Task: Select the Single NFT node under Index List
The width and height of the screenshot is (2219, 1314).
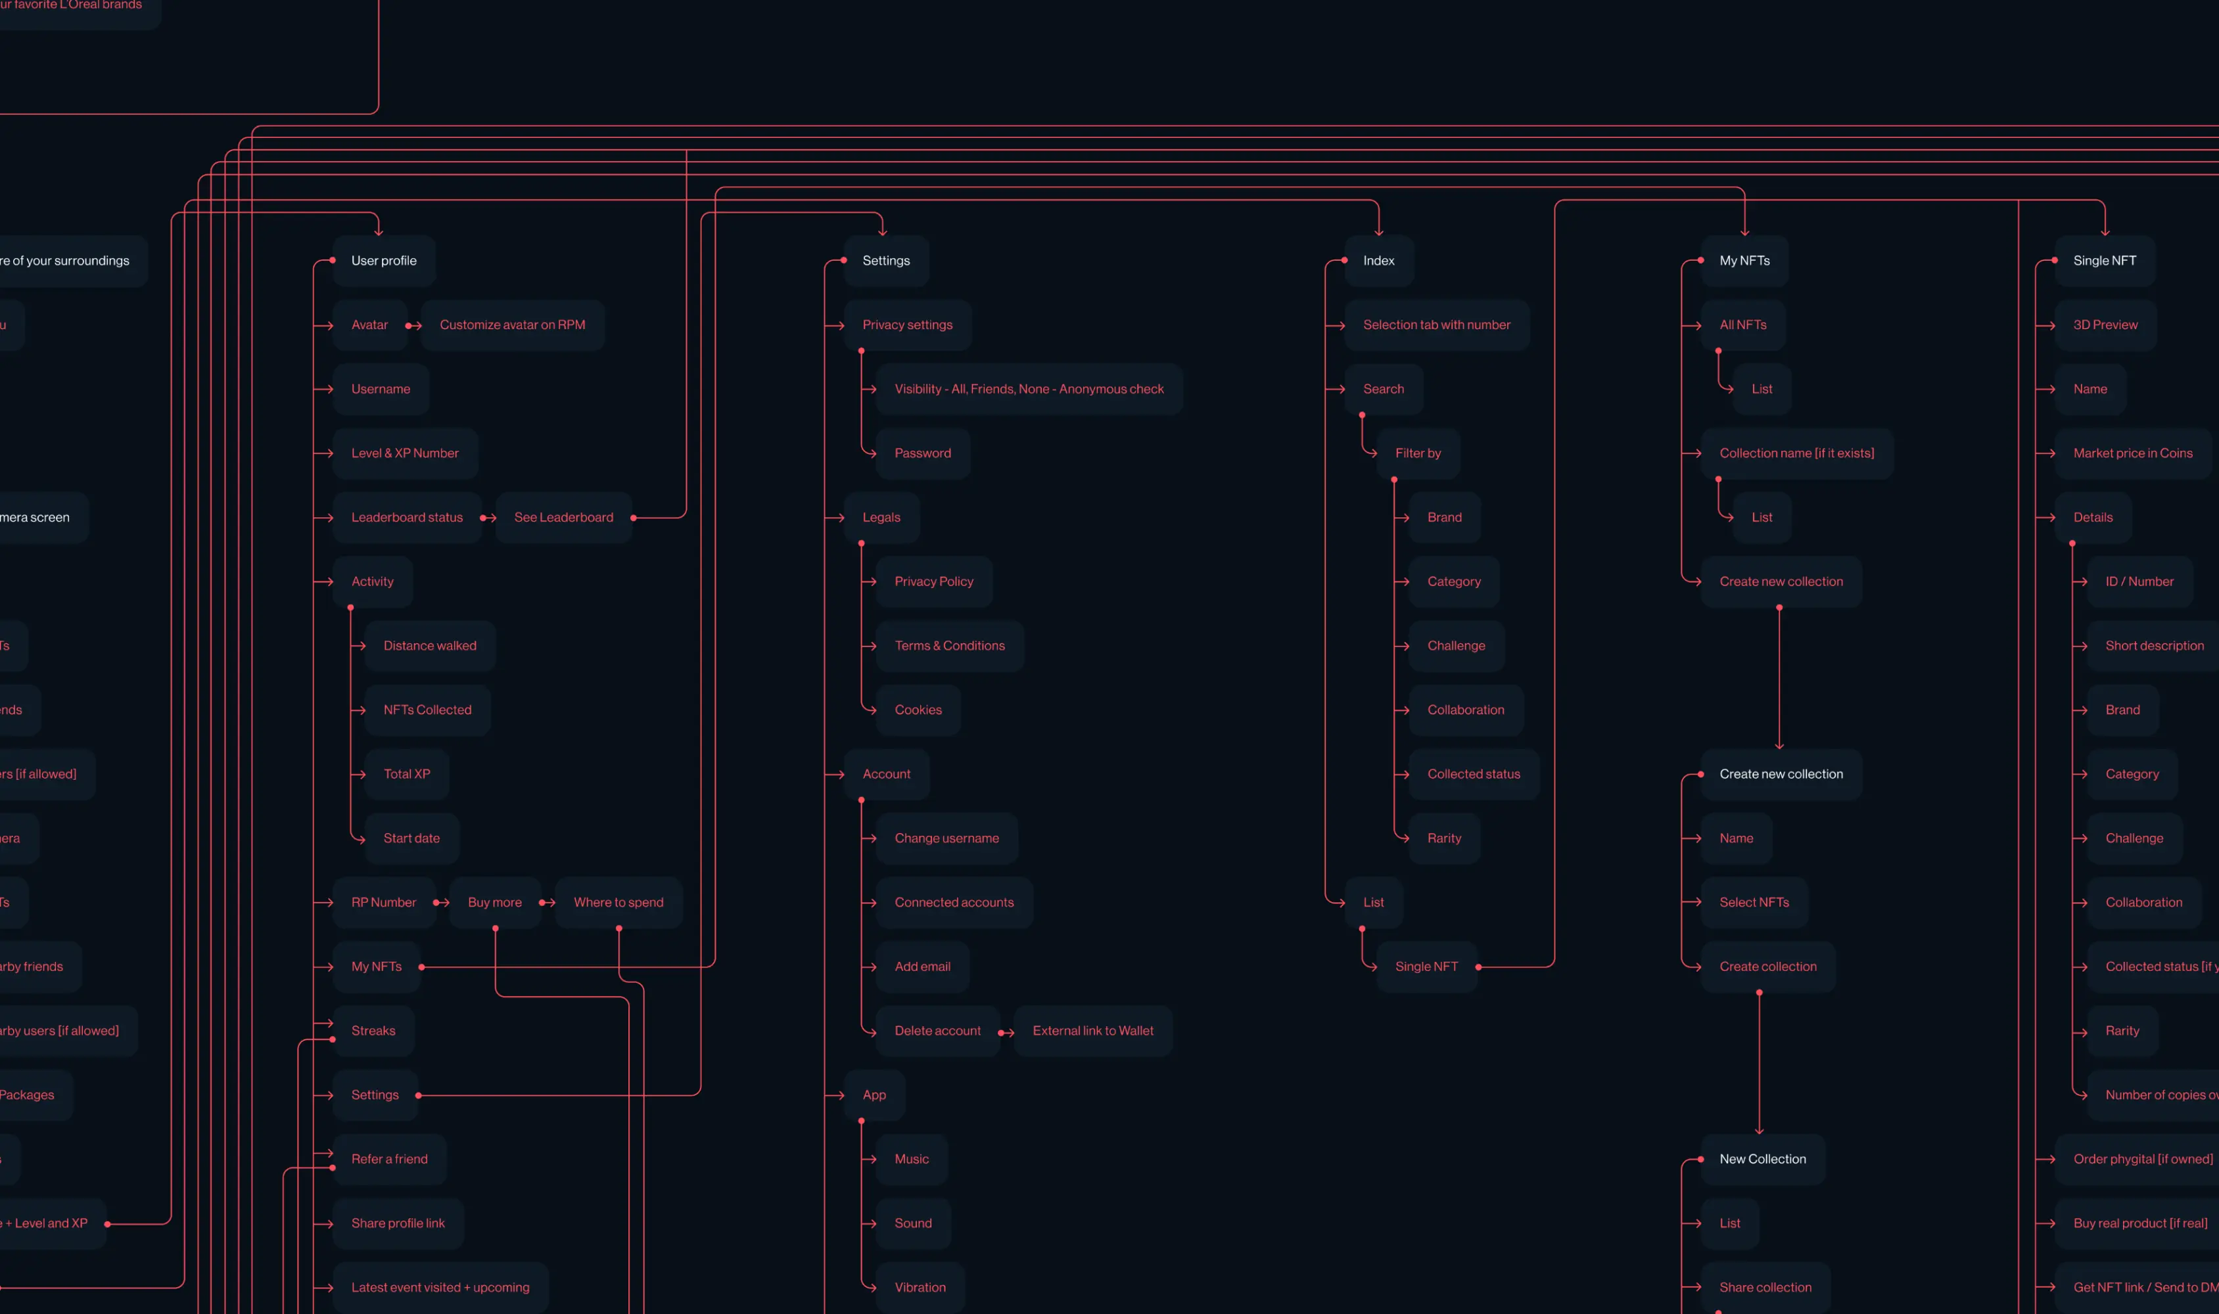Action: click(1426, 967)
